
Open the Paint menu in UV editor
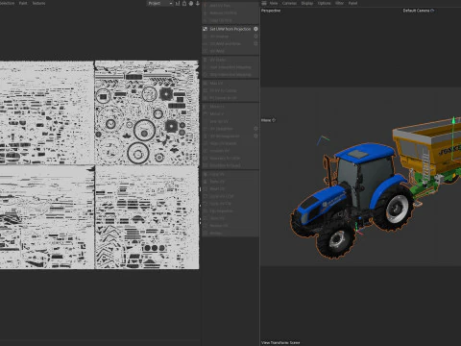click(23, 3)
